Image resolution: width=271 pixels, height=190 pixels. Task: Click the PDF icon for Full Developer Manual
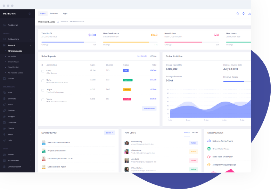[x=44, y=158]
